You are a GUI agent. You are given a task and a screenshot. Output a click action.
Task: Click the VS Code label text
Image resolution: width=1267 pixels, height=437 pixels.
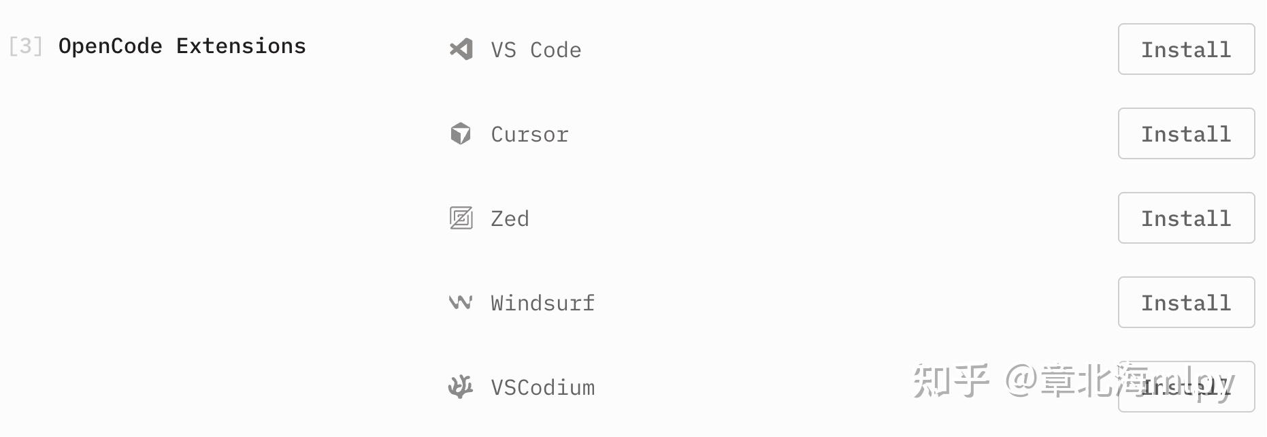(x=536, y=49)
